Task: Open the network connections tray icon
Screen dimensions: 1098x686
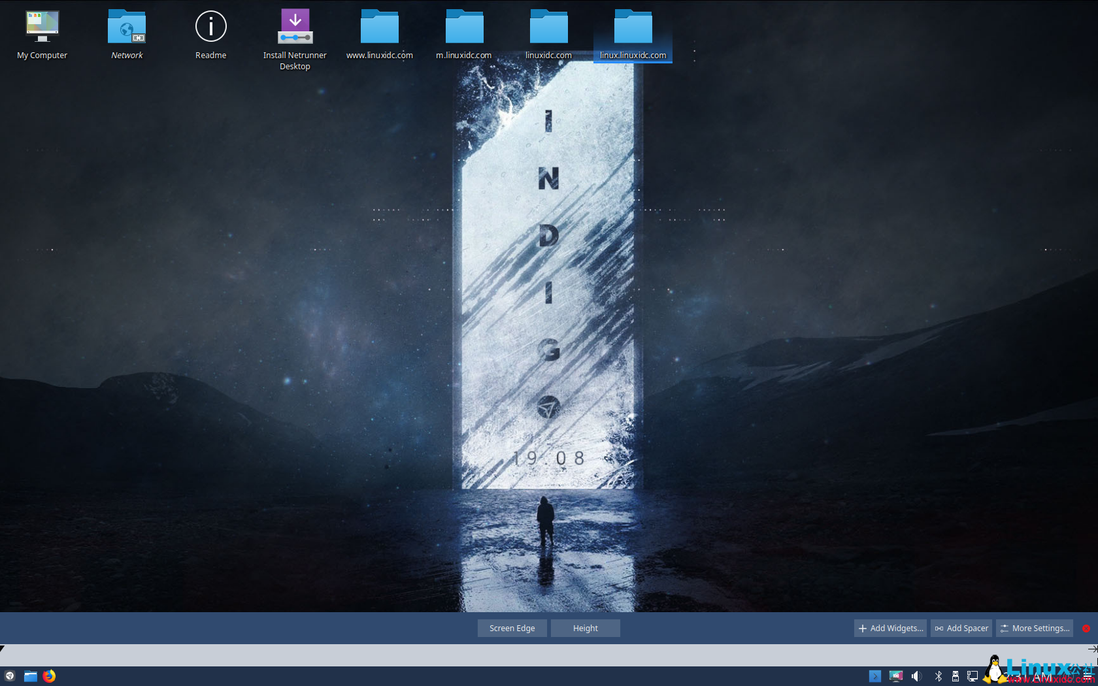Action: [973, 676]
